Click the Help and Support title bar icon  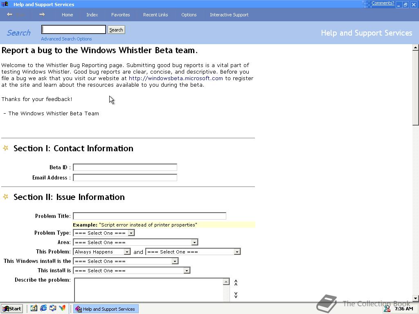pos(5,4)
